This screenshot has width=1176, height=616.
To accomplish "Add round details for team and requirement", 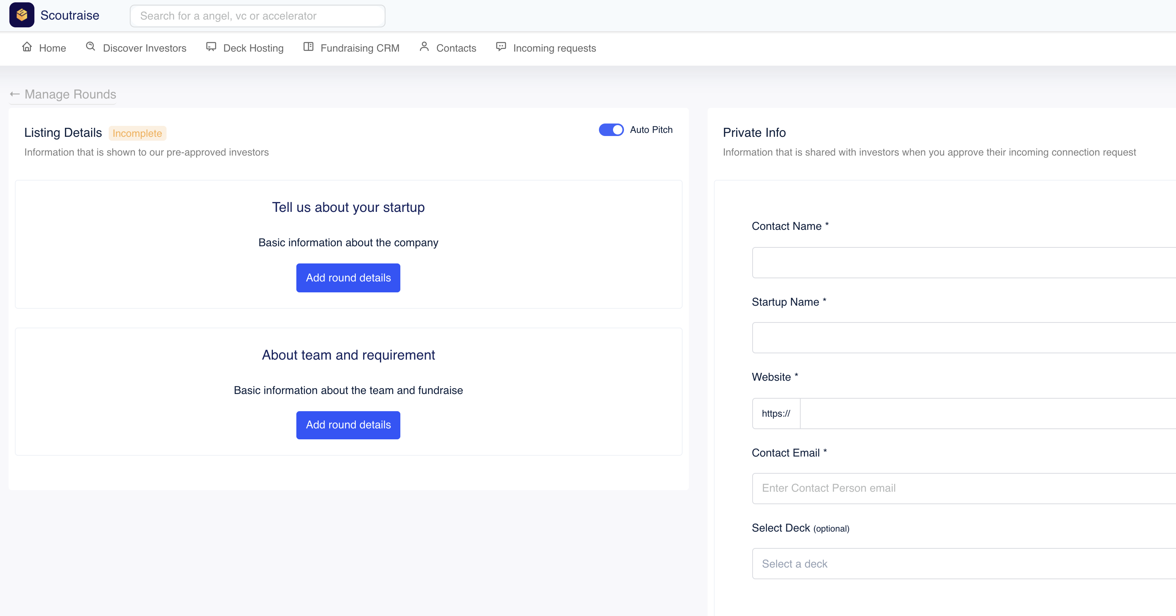I will 348,425.
